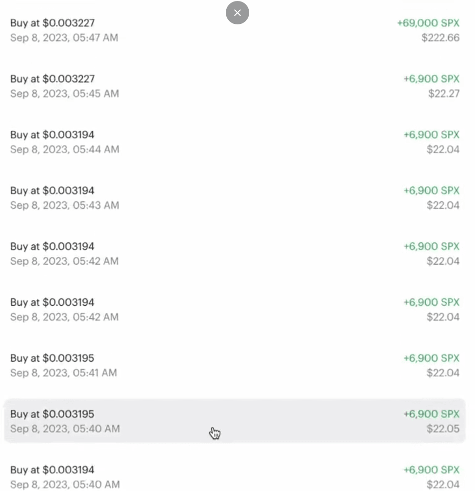Viewport: 475px width, 491px height.
Task: Open the 05:47 AM buy transaction
Action: 235,30
